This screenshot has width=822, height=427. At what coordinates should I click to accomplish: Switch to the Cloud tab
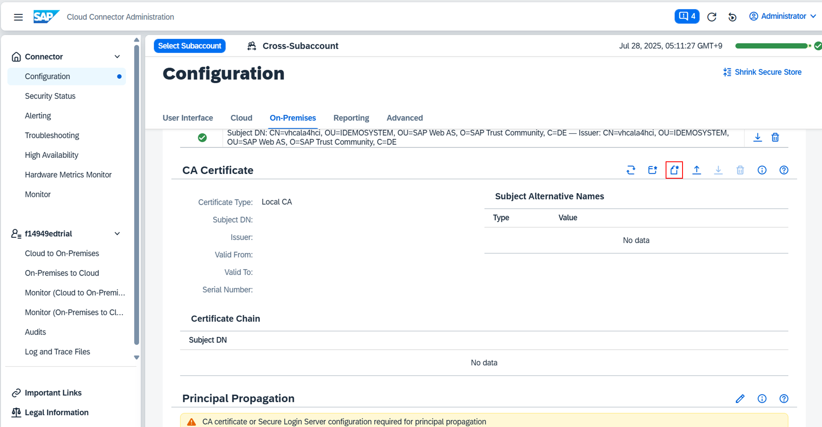(x=241, y=118)
